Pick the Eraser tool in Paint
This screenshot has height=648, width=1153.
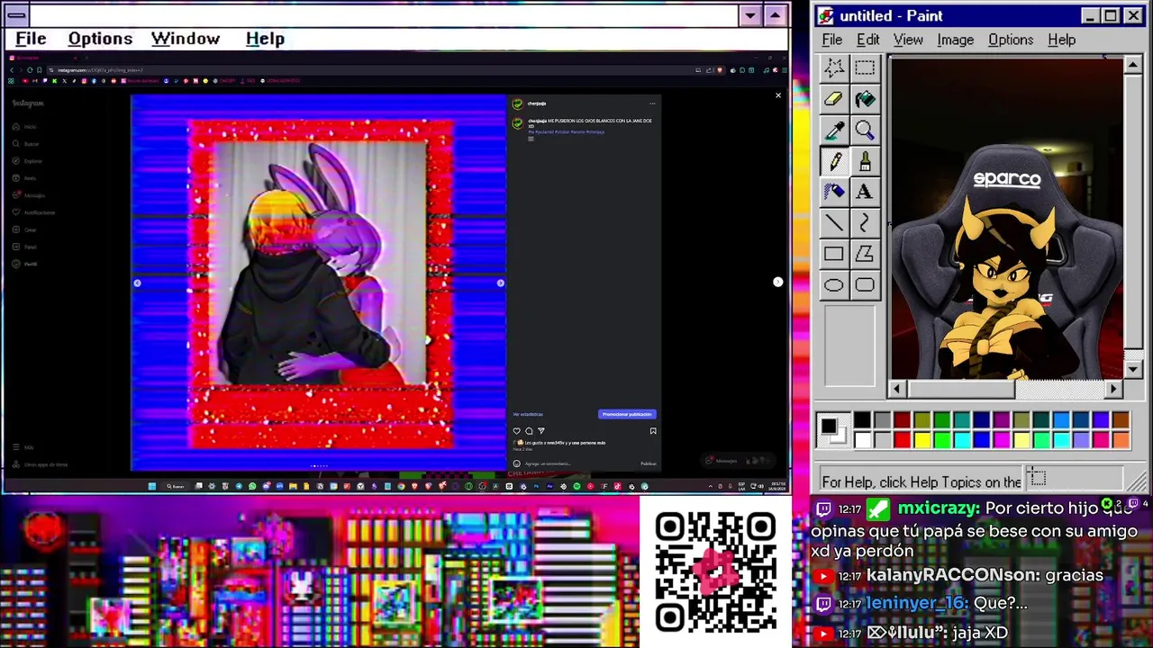[x=834, y=99]
